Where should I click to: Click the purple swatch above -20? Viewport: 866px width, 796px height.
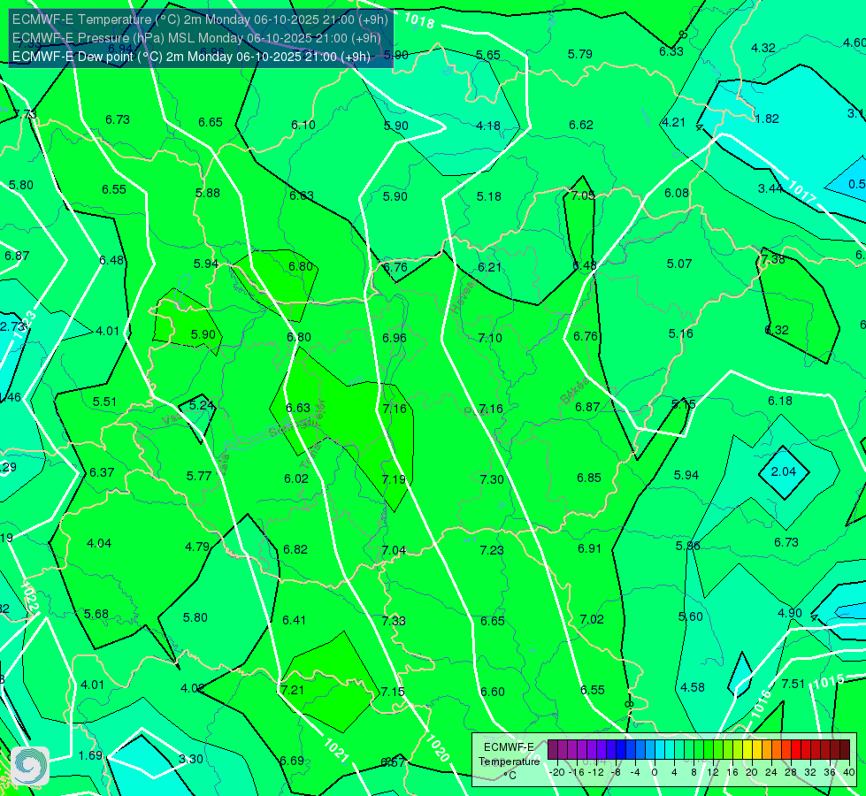(553, 751)
